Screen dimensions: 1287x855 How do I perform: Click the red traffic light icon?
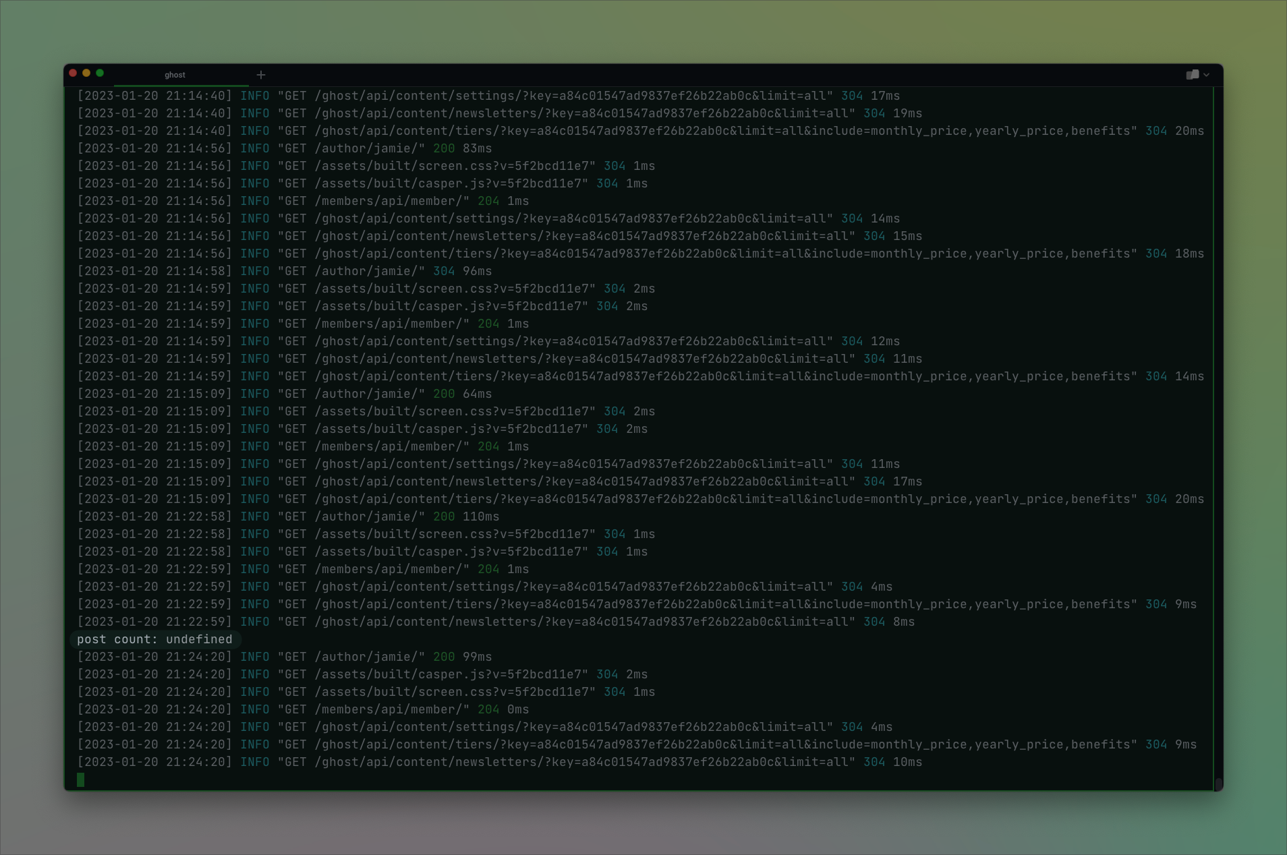(72, 71)
